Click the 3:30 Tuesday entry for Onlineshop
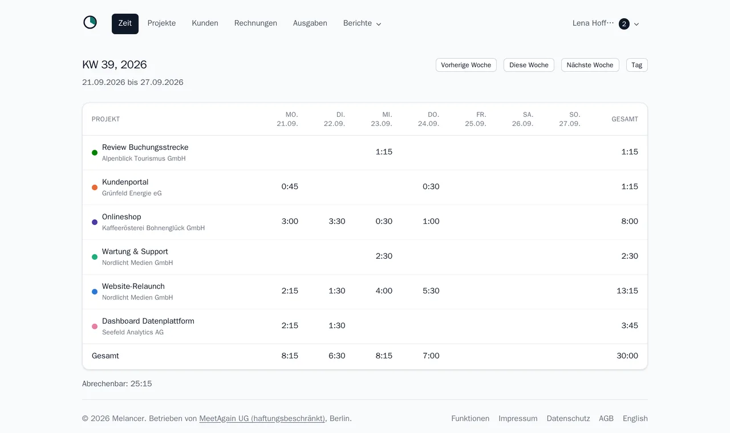 tap(336, 221)
